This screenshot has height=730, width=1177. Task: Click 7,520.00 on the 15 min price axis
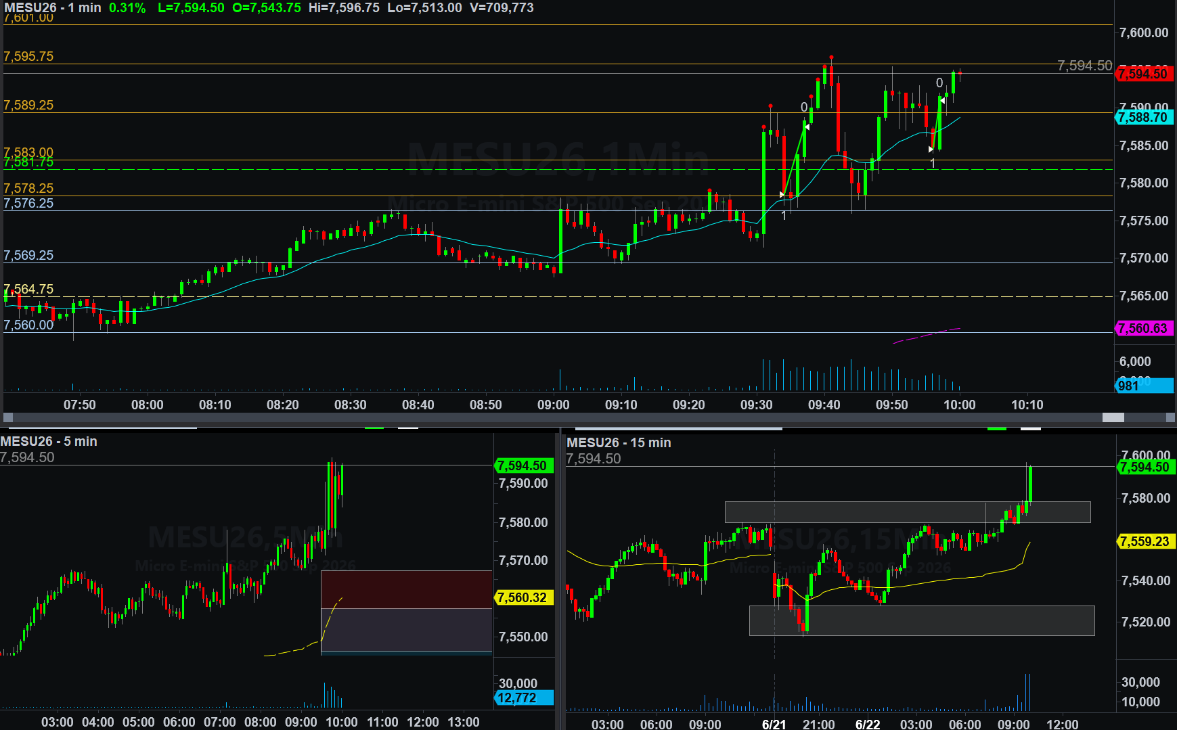[x=1146, y=622]
